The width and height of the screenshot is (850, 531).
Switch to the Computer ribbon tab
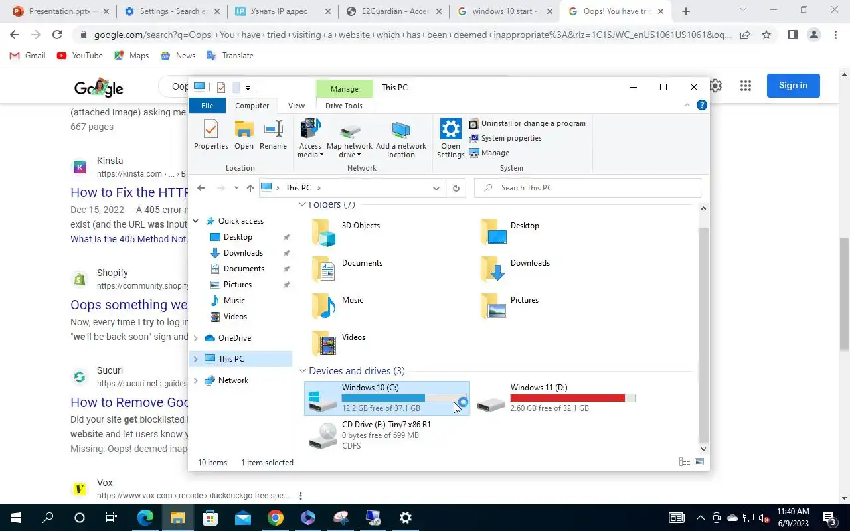(252, 106)
